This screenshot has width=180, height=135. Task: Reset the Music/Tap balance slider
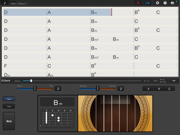coord(58,89)
